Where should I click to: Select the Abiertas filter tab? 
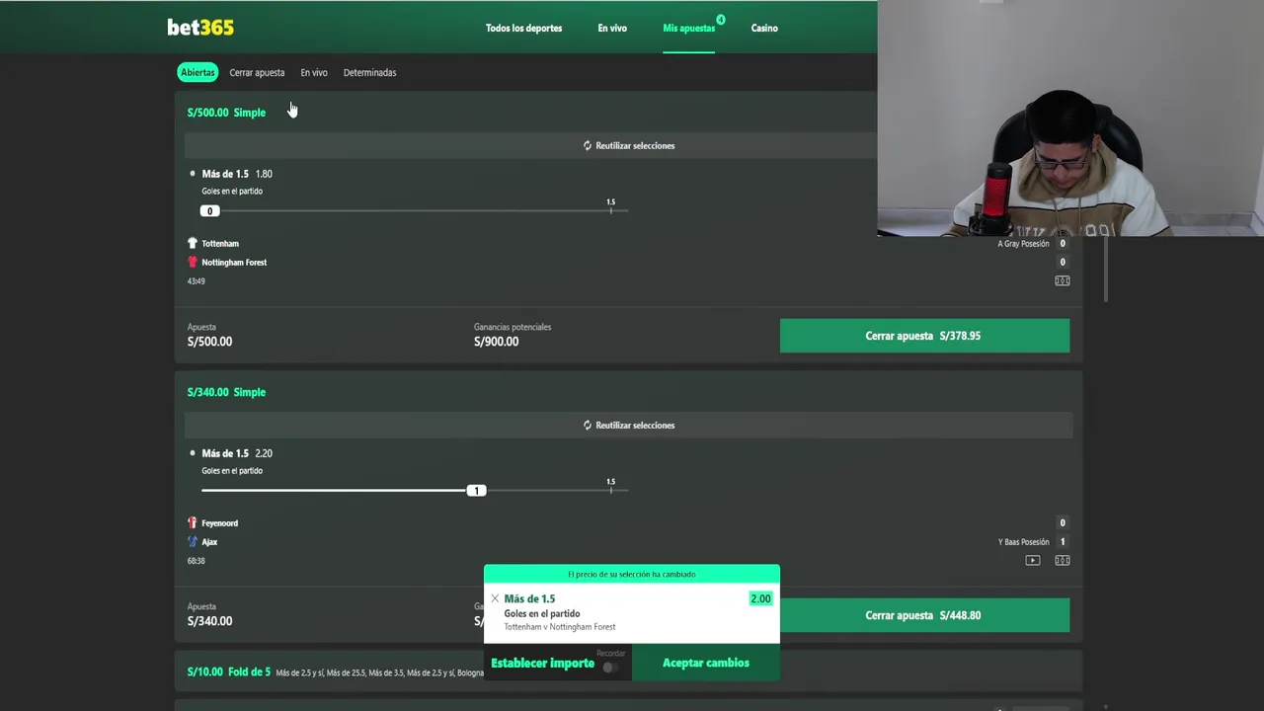click(x=197, y=72)
